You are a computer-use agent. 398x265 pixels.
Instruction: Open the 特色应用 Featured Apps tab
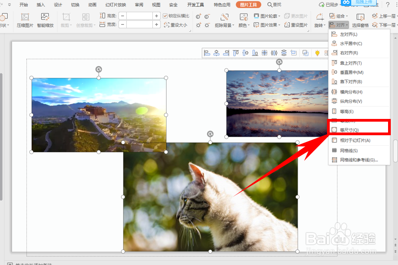222,5
